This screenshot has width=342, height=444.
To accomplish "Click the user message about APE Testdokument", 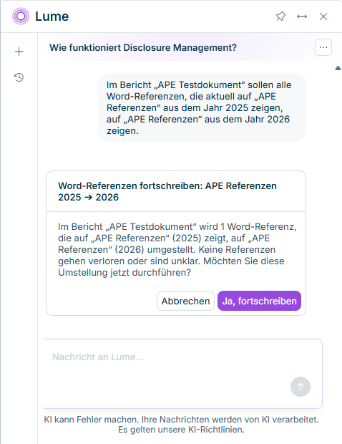I will 202,107.
